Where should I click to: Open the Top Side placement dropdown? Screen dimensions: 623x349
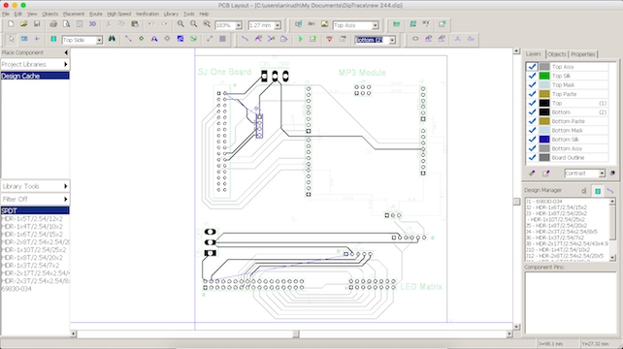pyautogui.click(x=99, y=40)
